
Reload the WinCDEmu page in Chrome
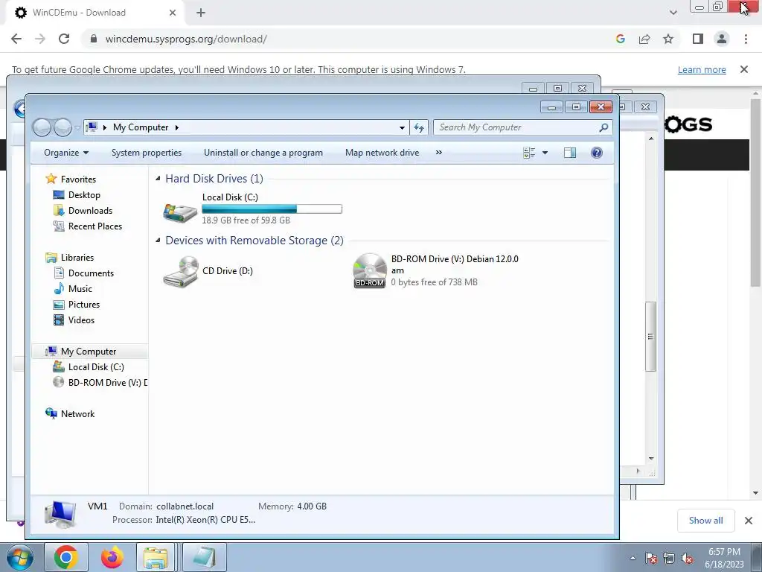[x=64, y=39]
